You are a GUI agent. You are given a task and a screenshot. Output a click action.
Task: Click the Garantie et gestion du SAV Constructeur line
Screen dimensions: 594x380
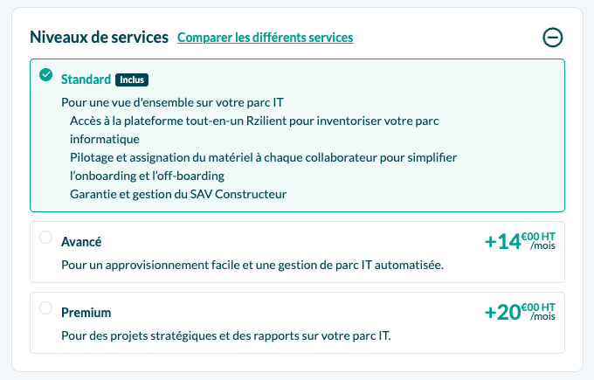pyautogui.click(x=178, y=194)
